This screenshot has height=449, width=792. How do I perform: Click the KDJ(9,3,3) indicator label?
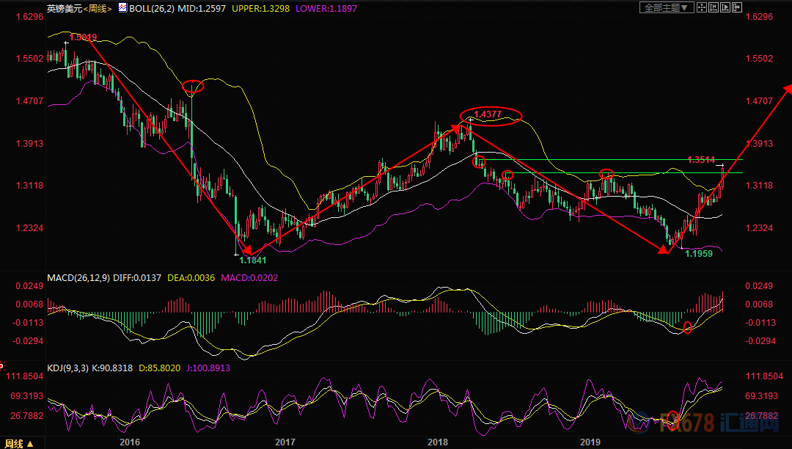pyautogui.click(x=67, y=368)
